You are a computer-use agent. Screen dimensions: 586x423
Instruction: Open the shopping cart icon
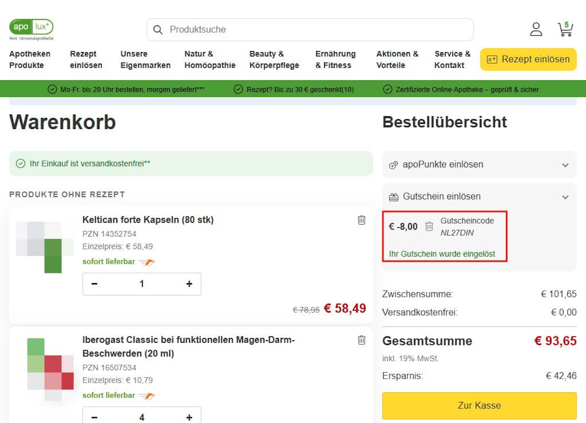click(565, 29)
